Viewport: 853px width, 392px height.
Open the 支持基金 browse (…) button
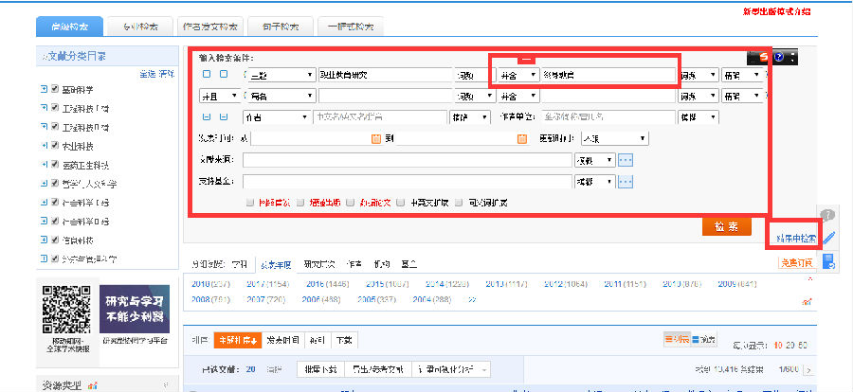(x=626, y=182)
